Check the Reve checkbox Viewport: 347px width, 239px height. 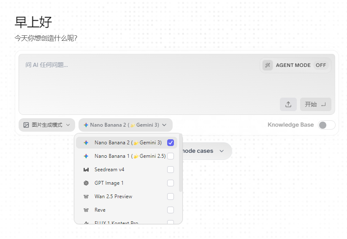[x=171, y=210]
